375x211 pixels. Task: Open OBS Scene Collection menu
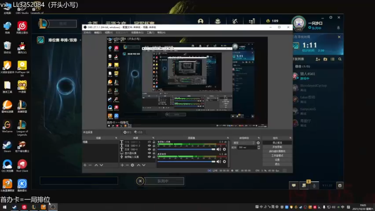click(137, 32)
